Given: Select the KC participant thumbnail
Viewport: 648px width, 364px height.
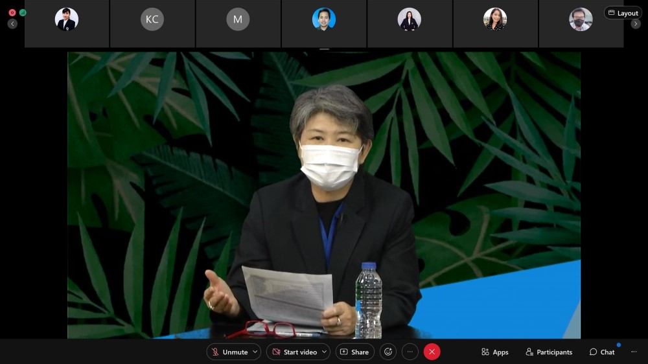Looking at the screenshot, I should [152, 19].
